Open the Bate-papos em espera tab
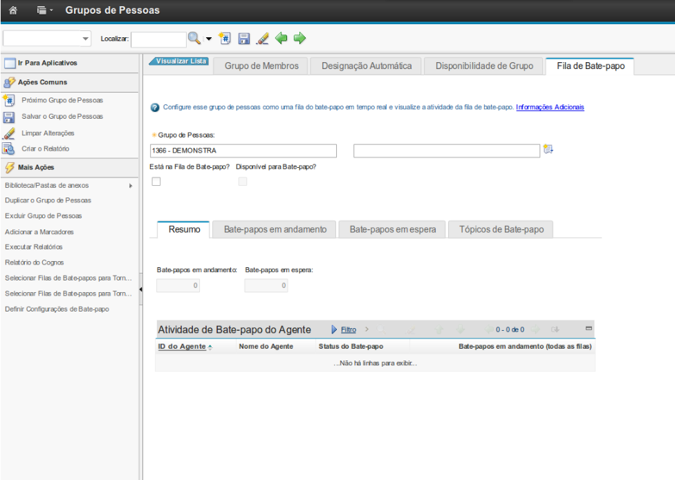The image size is (675, 480). click(x=392, y=229)
